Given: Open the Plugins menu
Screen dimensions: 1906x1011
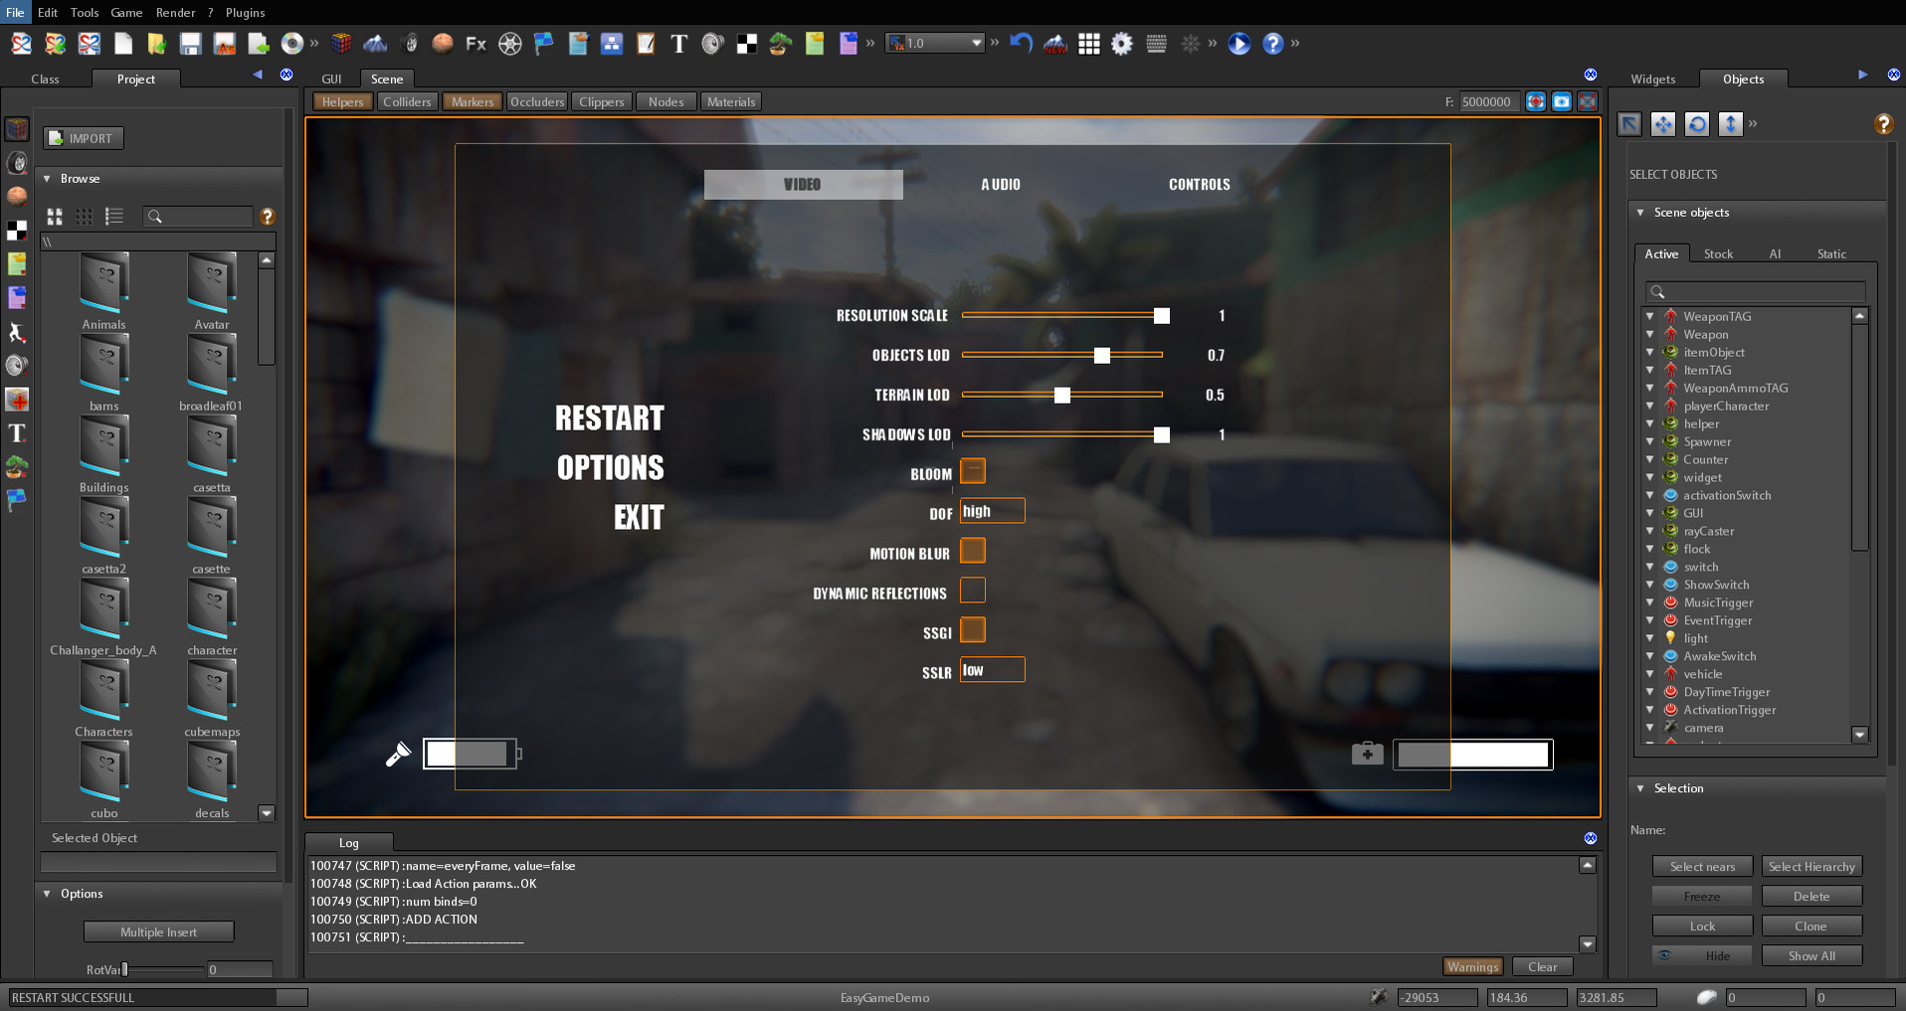Looking at the screenshot, I should pos(244,12).
